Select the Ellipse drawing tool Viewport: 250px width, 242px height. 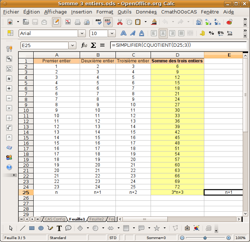click(x=41, y=228)
